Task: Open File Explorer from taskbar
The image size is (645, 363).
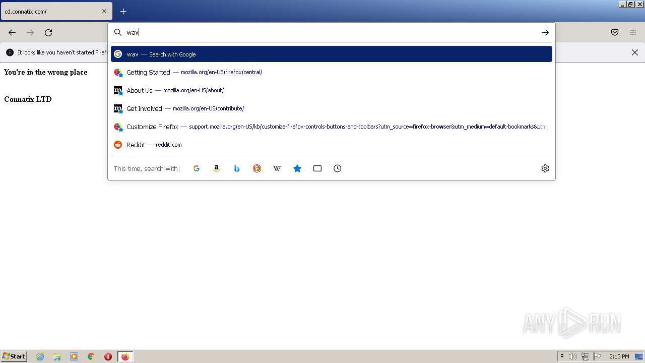Action: click(x=57, y=356)
